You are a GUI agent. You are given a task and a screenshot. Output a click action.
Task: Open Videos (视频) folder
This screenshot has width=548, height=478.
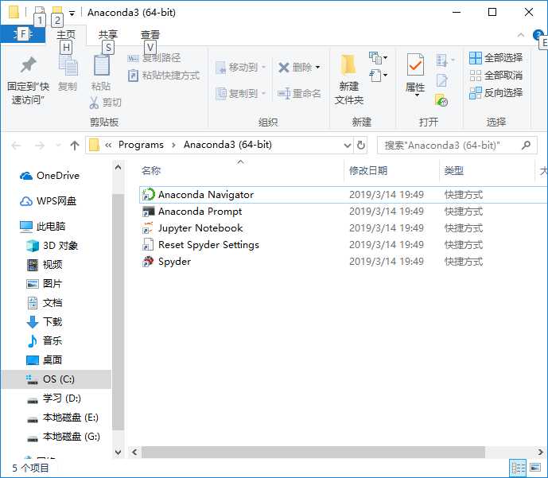click(x=45, y=265)
